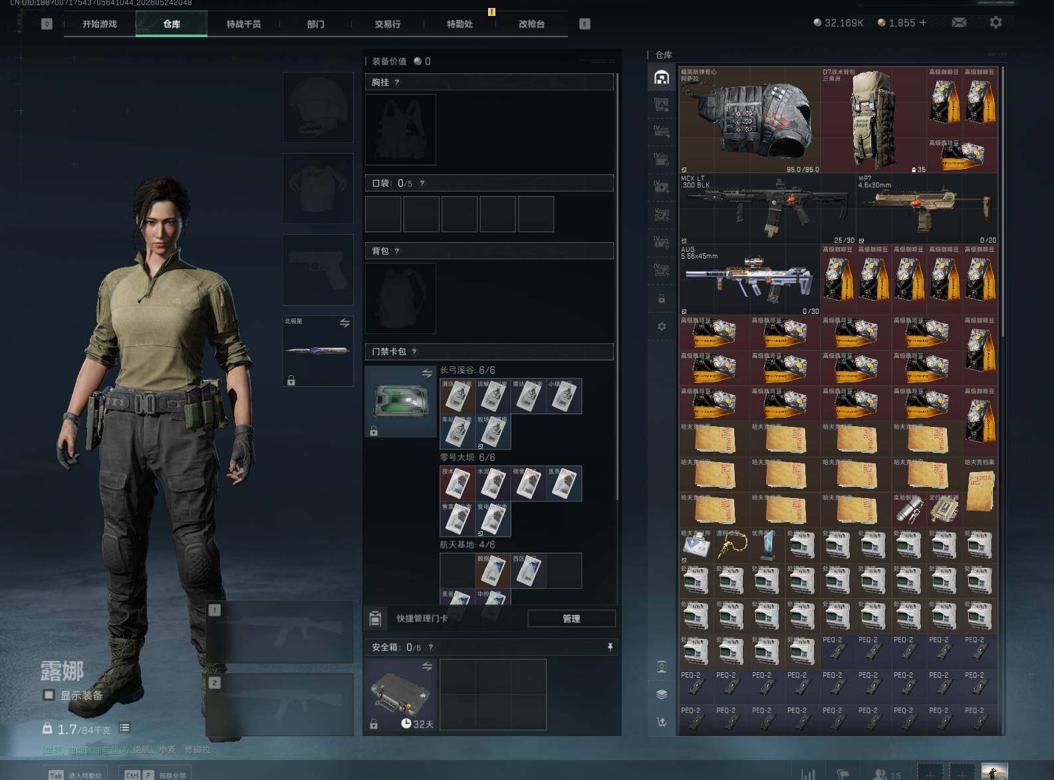Select the MP7 submachine gun
This screenshot has height=780, width=1054.
pos(927,209)
